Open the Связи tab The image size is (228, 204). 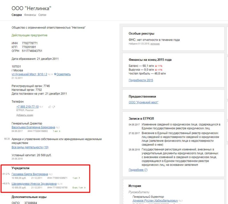tap(42, 15)
